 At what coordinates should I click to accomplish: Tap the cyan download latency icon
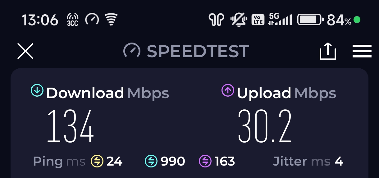click(x=151, y=161)
